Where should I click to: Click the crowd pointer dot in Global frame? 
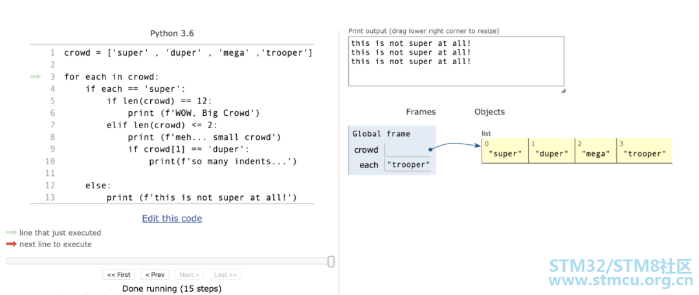pos(430,149)
